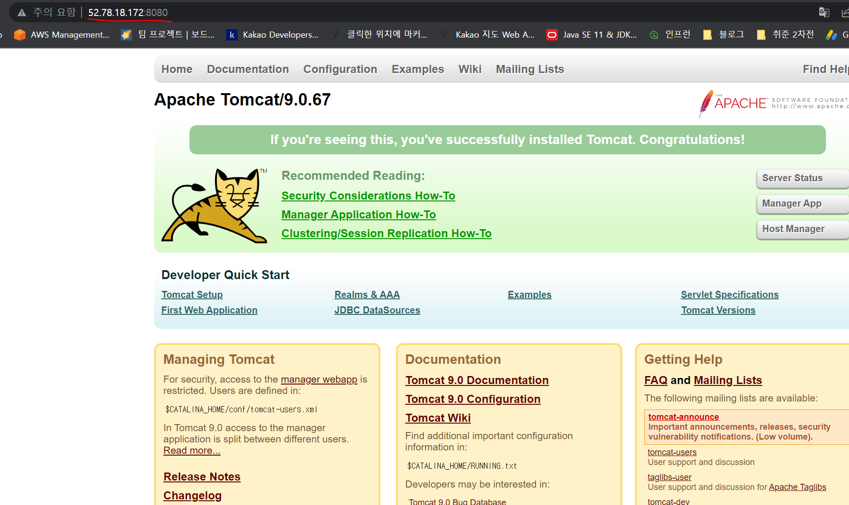Click the Server Status button
Image resolution: width=849 pixels, height=505 pixels.
click(x=803, y=178)
